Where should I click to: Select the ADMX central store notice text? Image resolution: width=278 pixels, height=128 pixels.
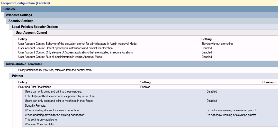pos(55,70)
